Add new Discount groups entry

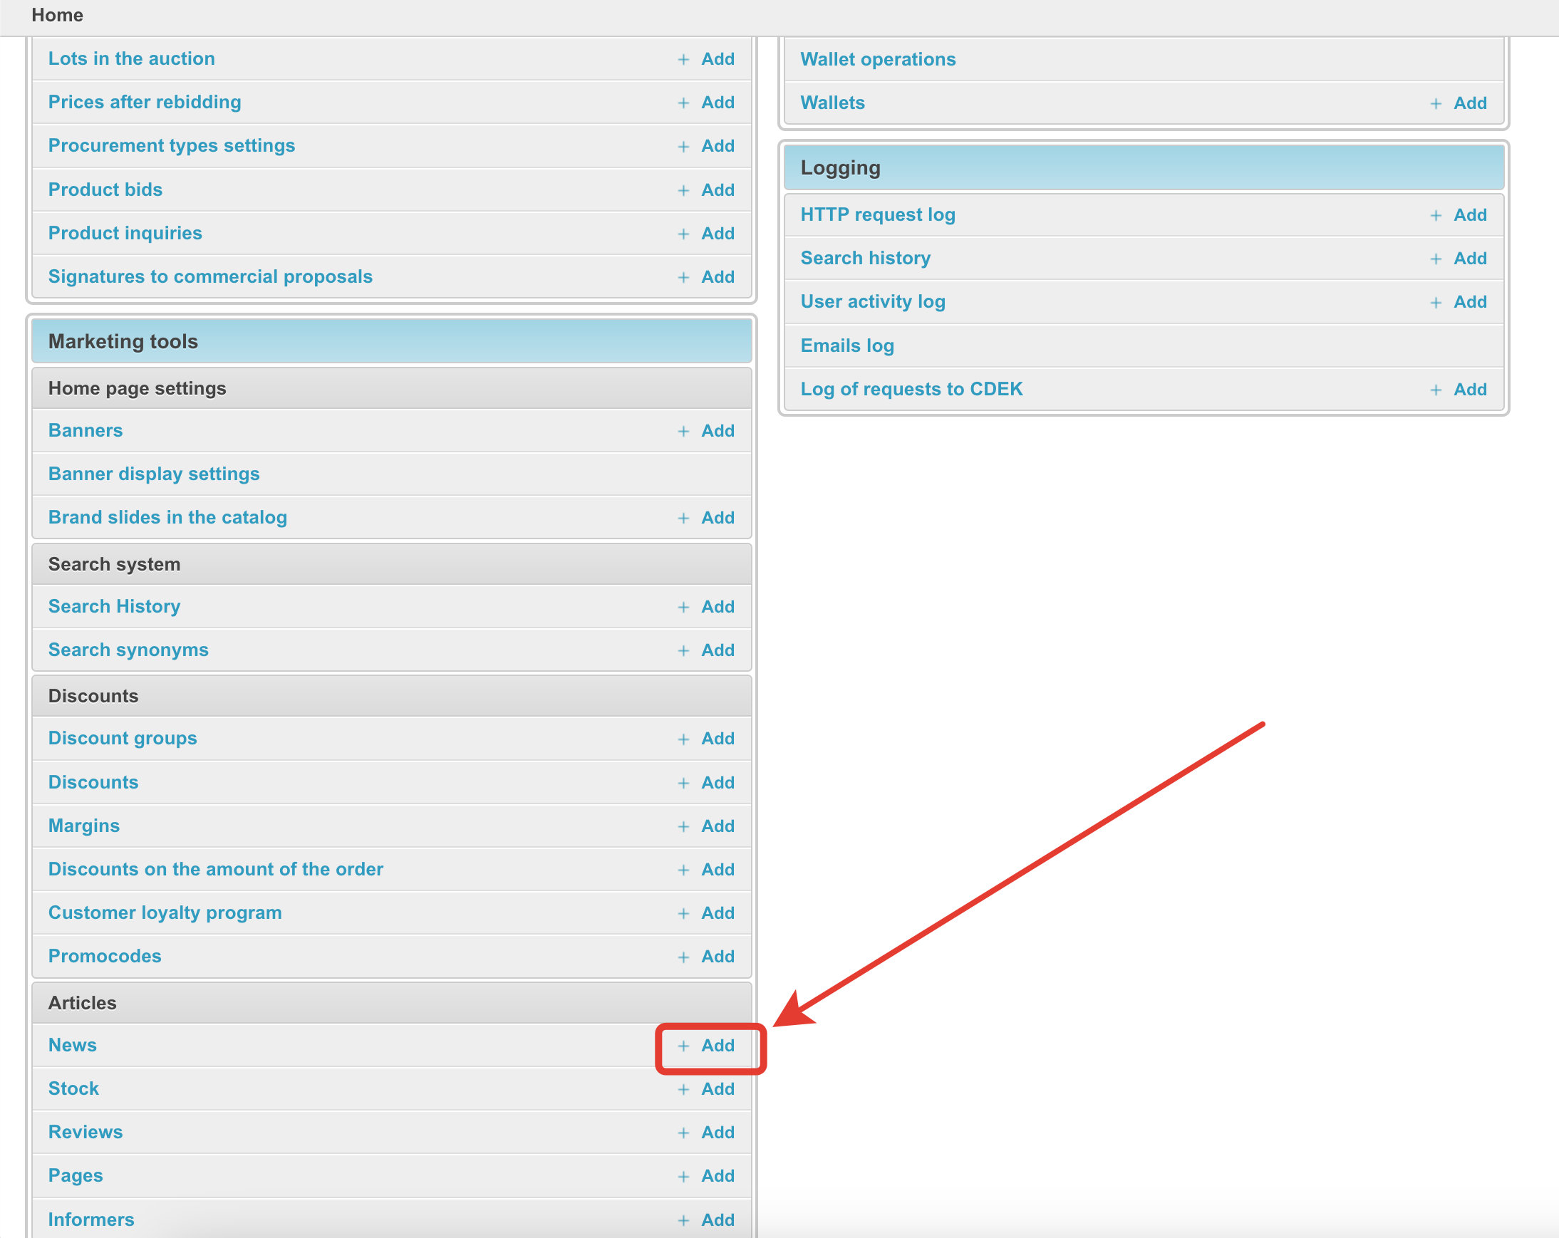tap(717, 739)
